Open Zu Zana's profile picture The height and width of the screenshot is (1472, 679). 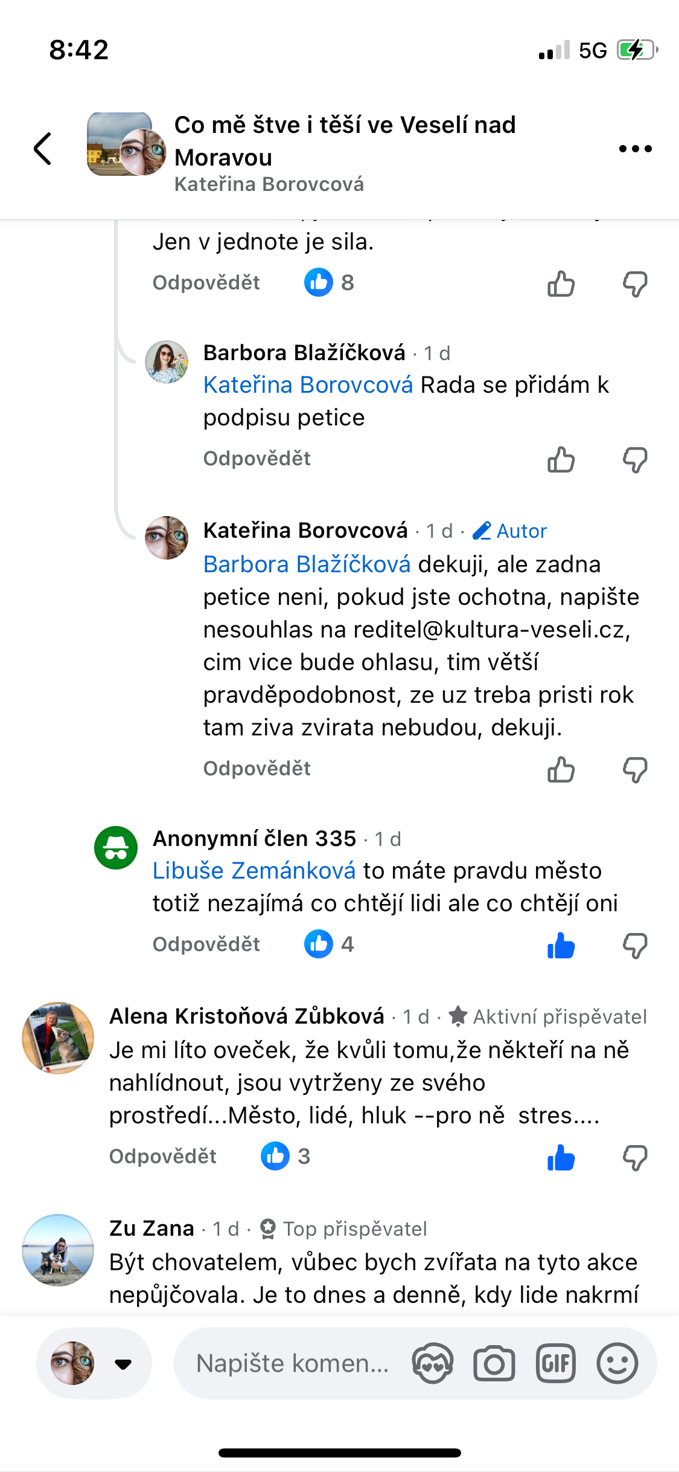[x=58, y=1250]
